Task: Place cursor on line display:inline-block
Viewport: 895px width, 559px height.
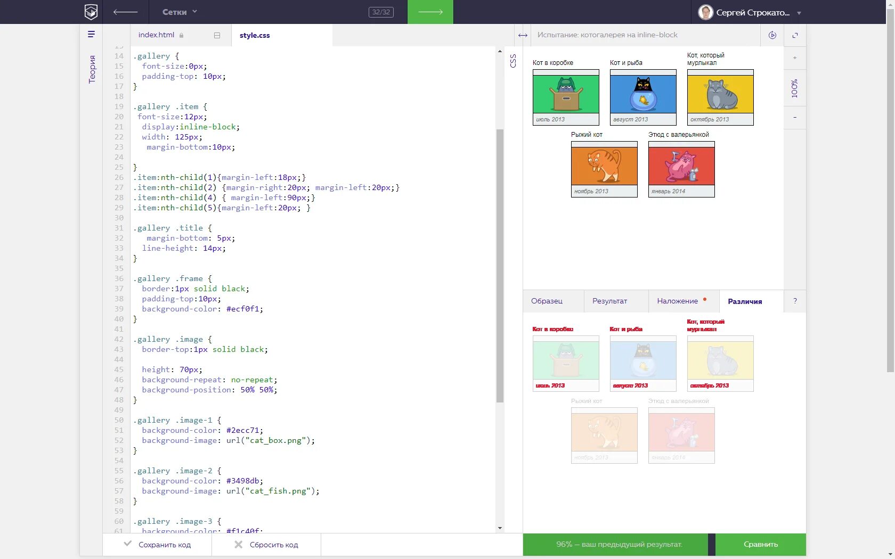Action: point(191,127)
